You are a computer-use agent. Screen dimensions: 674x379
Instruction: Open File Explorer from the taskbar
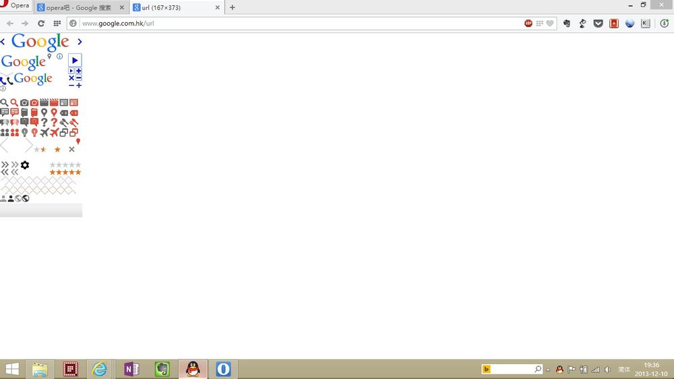click(40, 369)
